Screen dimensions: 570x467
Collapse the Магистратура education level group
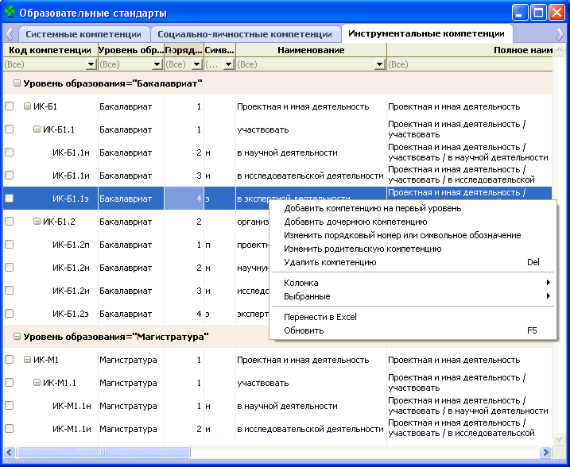(17, 337)
